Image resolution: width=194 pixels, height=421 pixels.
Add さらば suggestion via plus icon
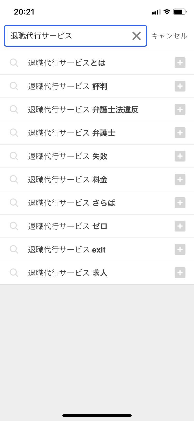(x=180, y=203)
